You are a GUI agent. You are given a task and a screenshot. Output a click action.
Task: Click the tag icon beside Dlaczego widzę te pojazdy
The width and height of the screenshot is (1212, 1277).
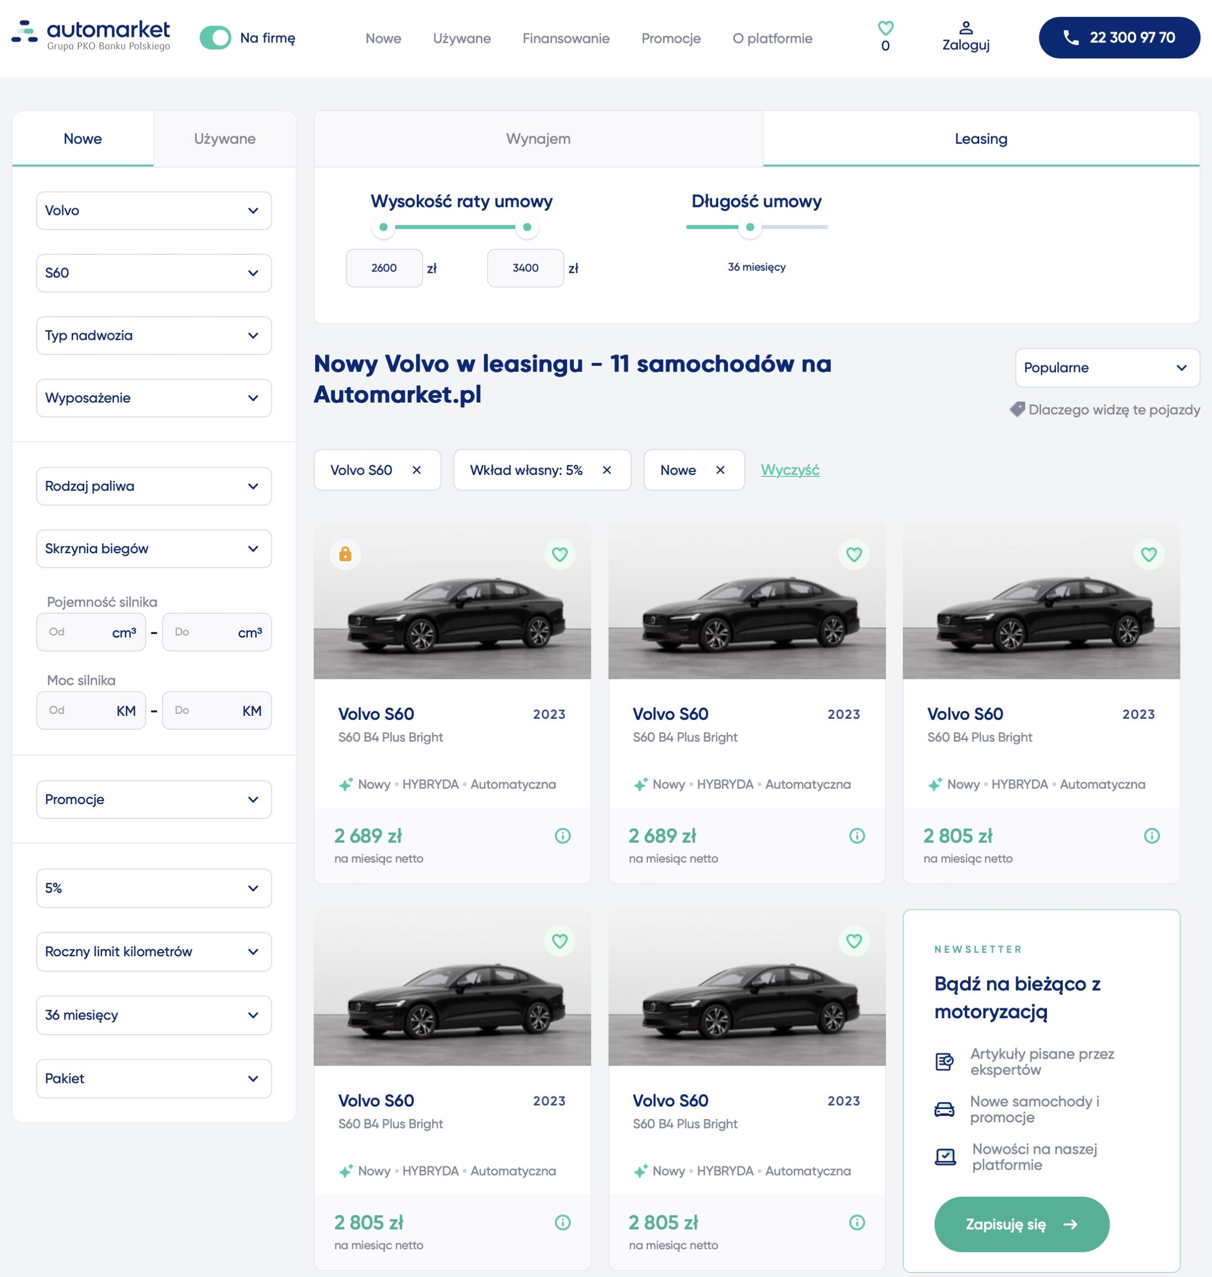point(1017,409)
